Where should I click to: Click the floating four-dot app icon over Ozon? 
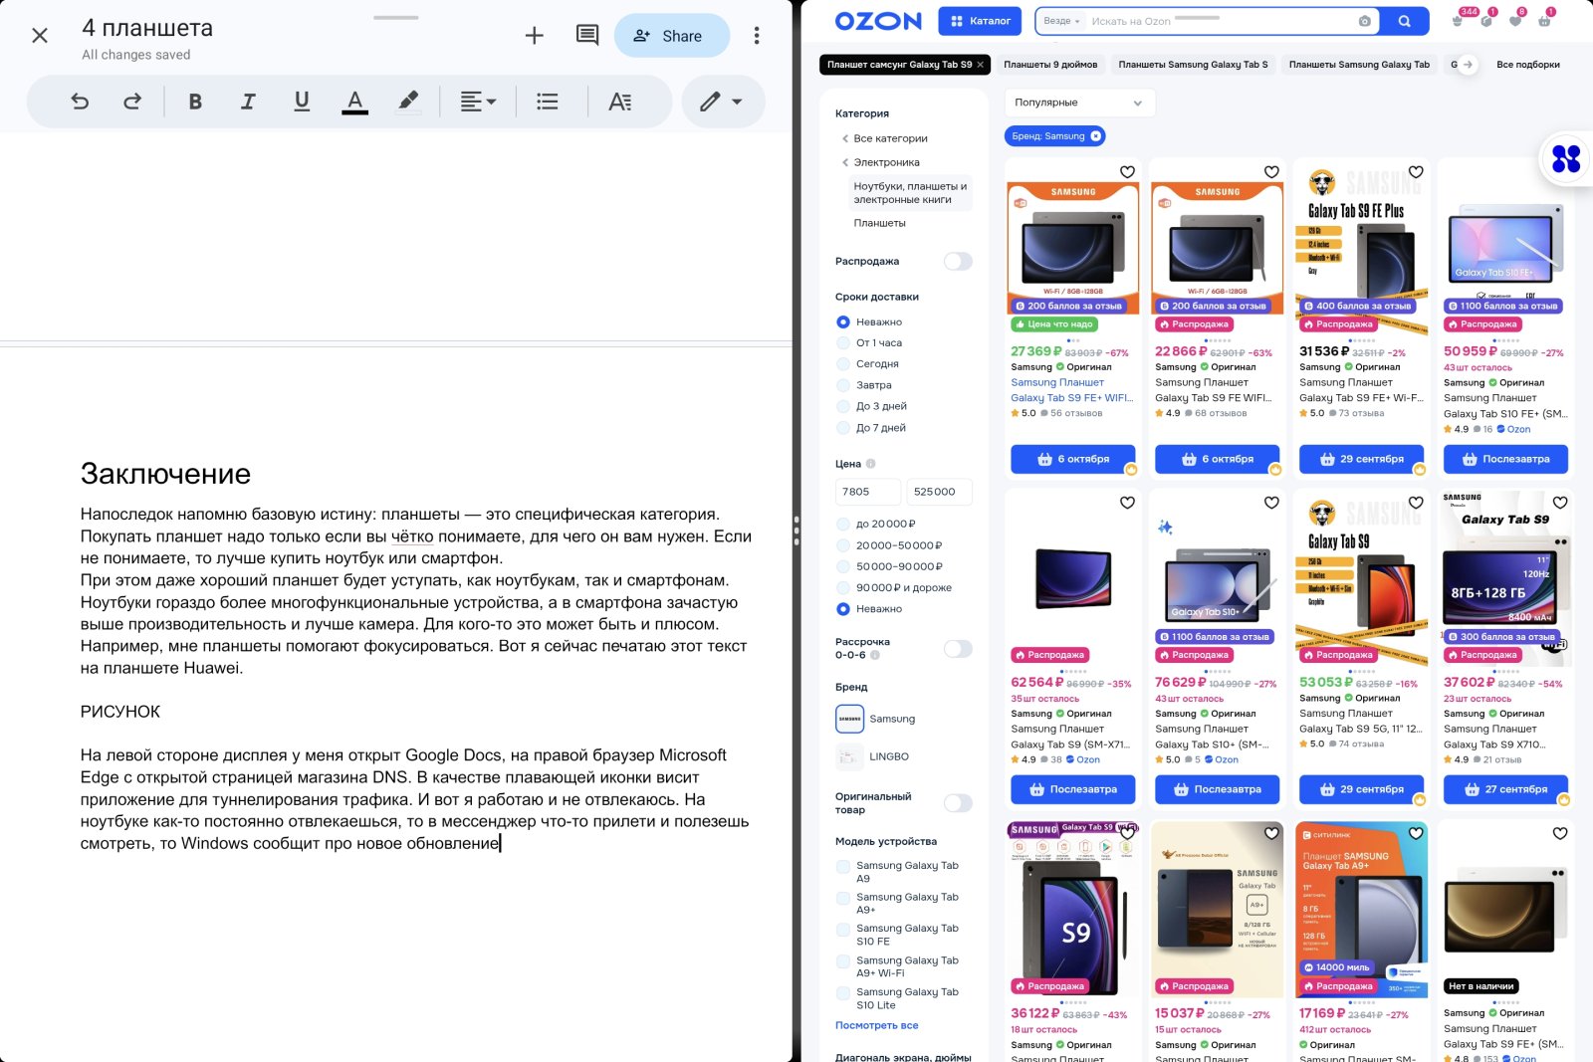[x=1566, y=158]
